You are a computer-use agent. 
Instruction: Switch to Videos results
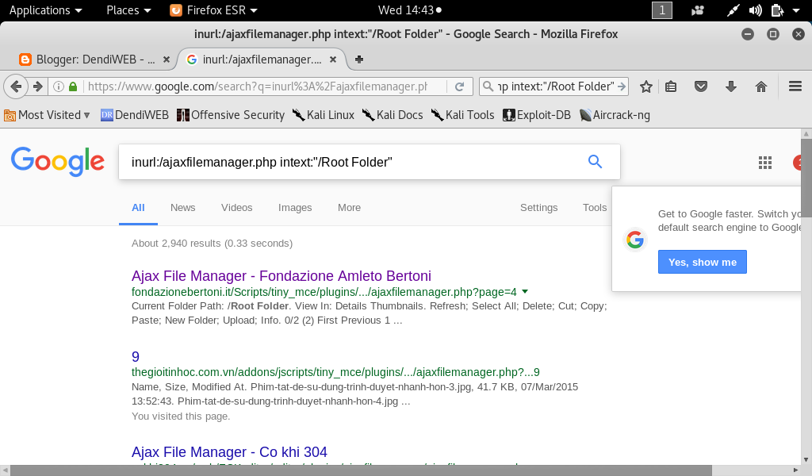pyautogui.click(x=236, y=208)
